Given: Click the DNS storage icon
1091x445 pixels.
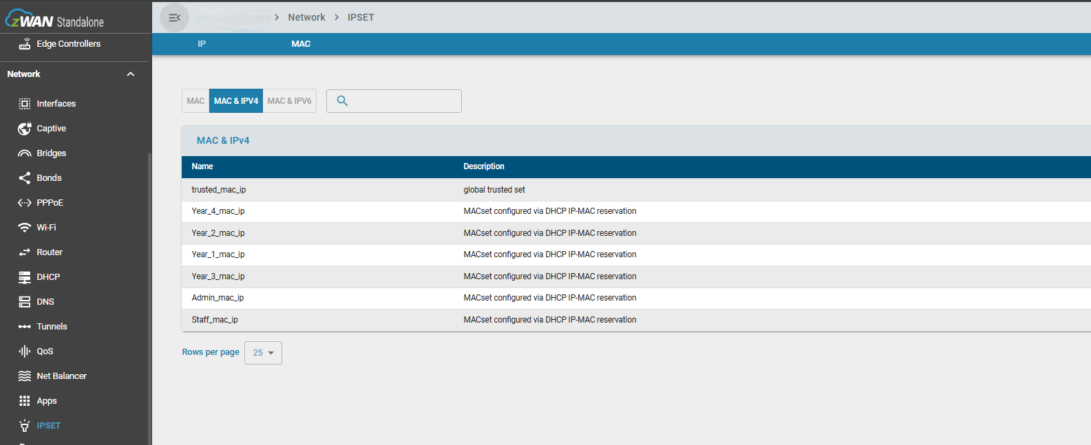Looking at the screenshot, I should [25, 302].
